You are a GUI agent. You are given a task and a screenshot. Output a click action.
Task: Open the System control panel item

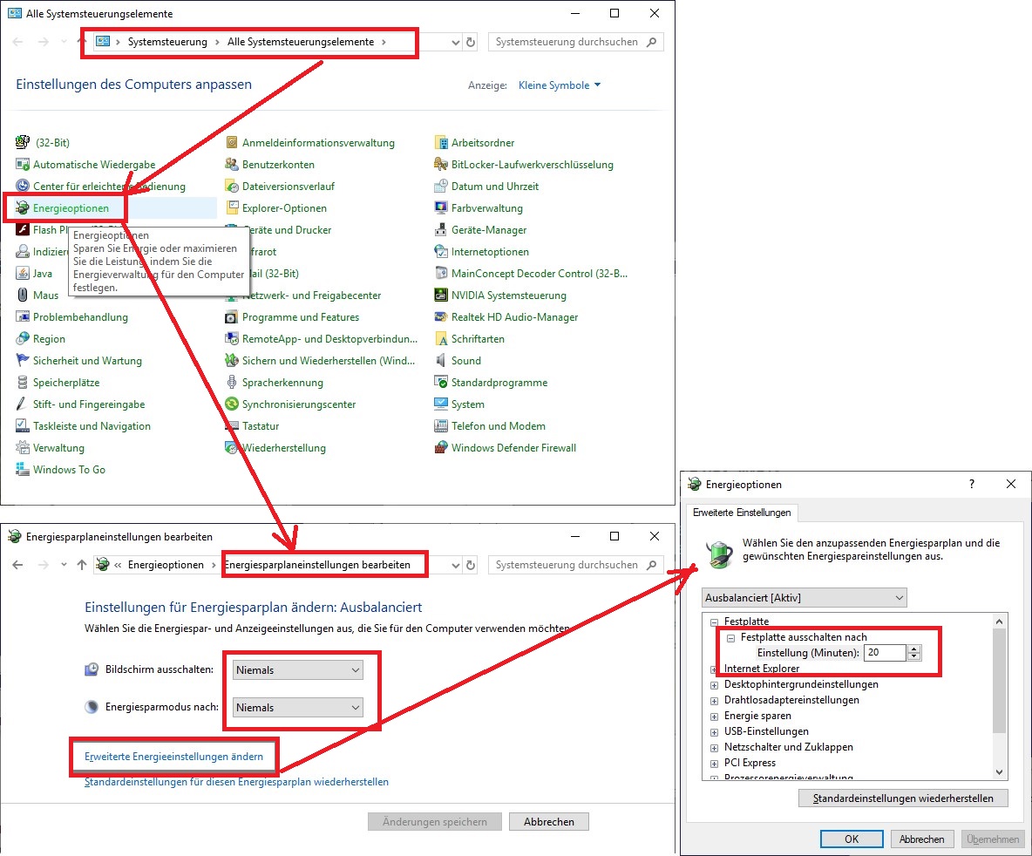(459, 404)
